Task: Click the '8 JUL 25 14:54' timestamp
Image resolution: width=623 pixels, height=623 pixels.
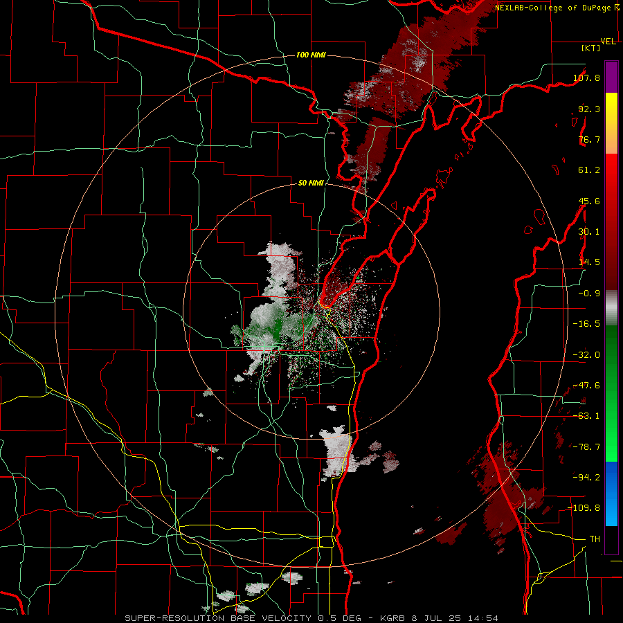Action: (x=455, y=618)
